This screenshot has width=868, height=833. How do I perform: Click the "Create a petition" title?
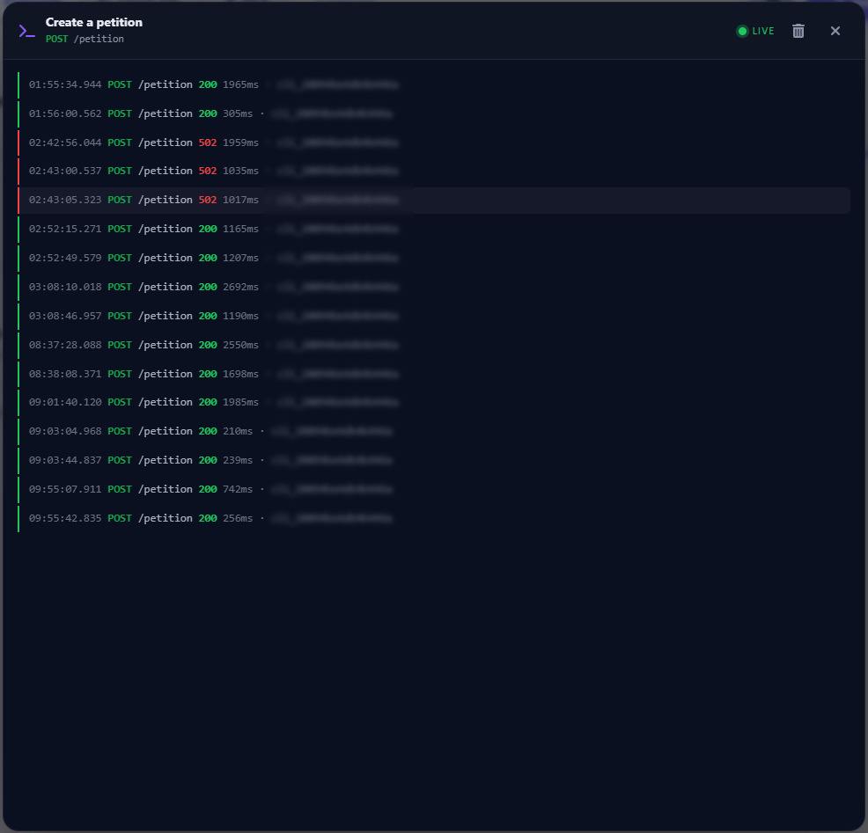point(94,22)
